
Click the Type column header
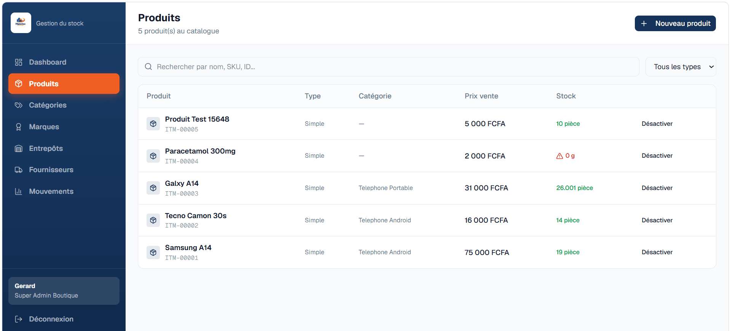(x=312, y=96)
